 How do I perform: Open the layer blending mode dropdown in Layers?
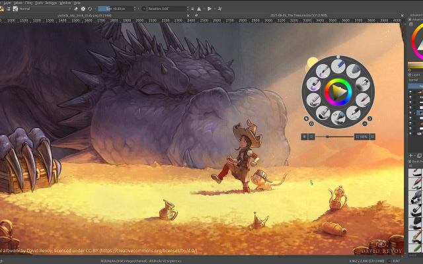click(x=416, y=80)
